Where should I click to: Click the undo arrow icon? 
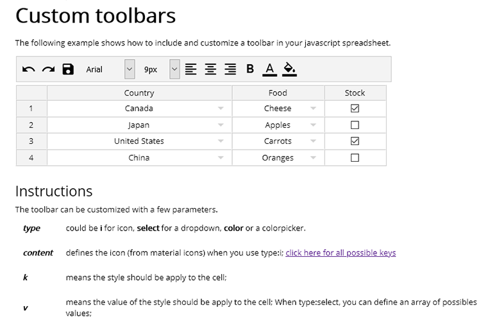pos(28,69)
